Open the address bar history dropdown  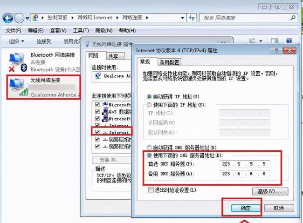182,18
